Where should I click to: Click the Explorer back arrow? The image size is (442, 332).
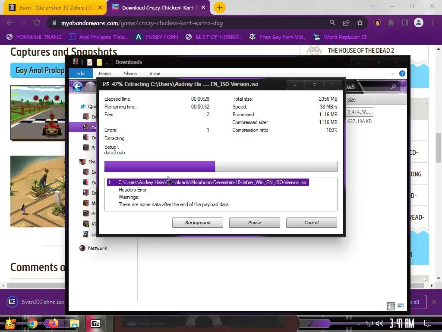[x=78, y=86]
